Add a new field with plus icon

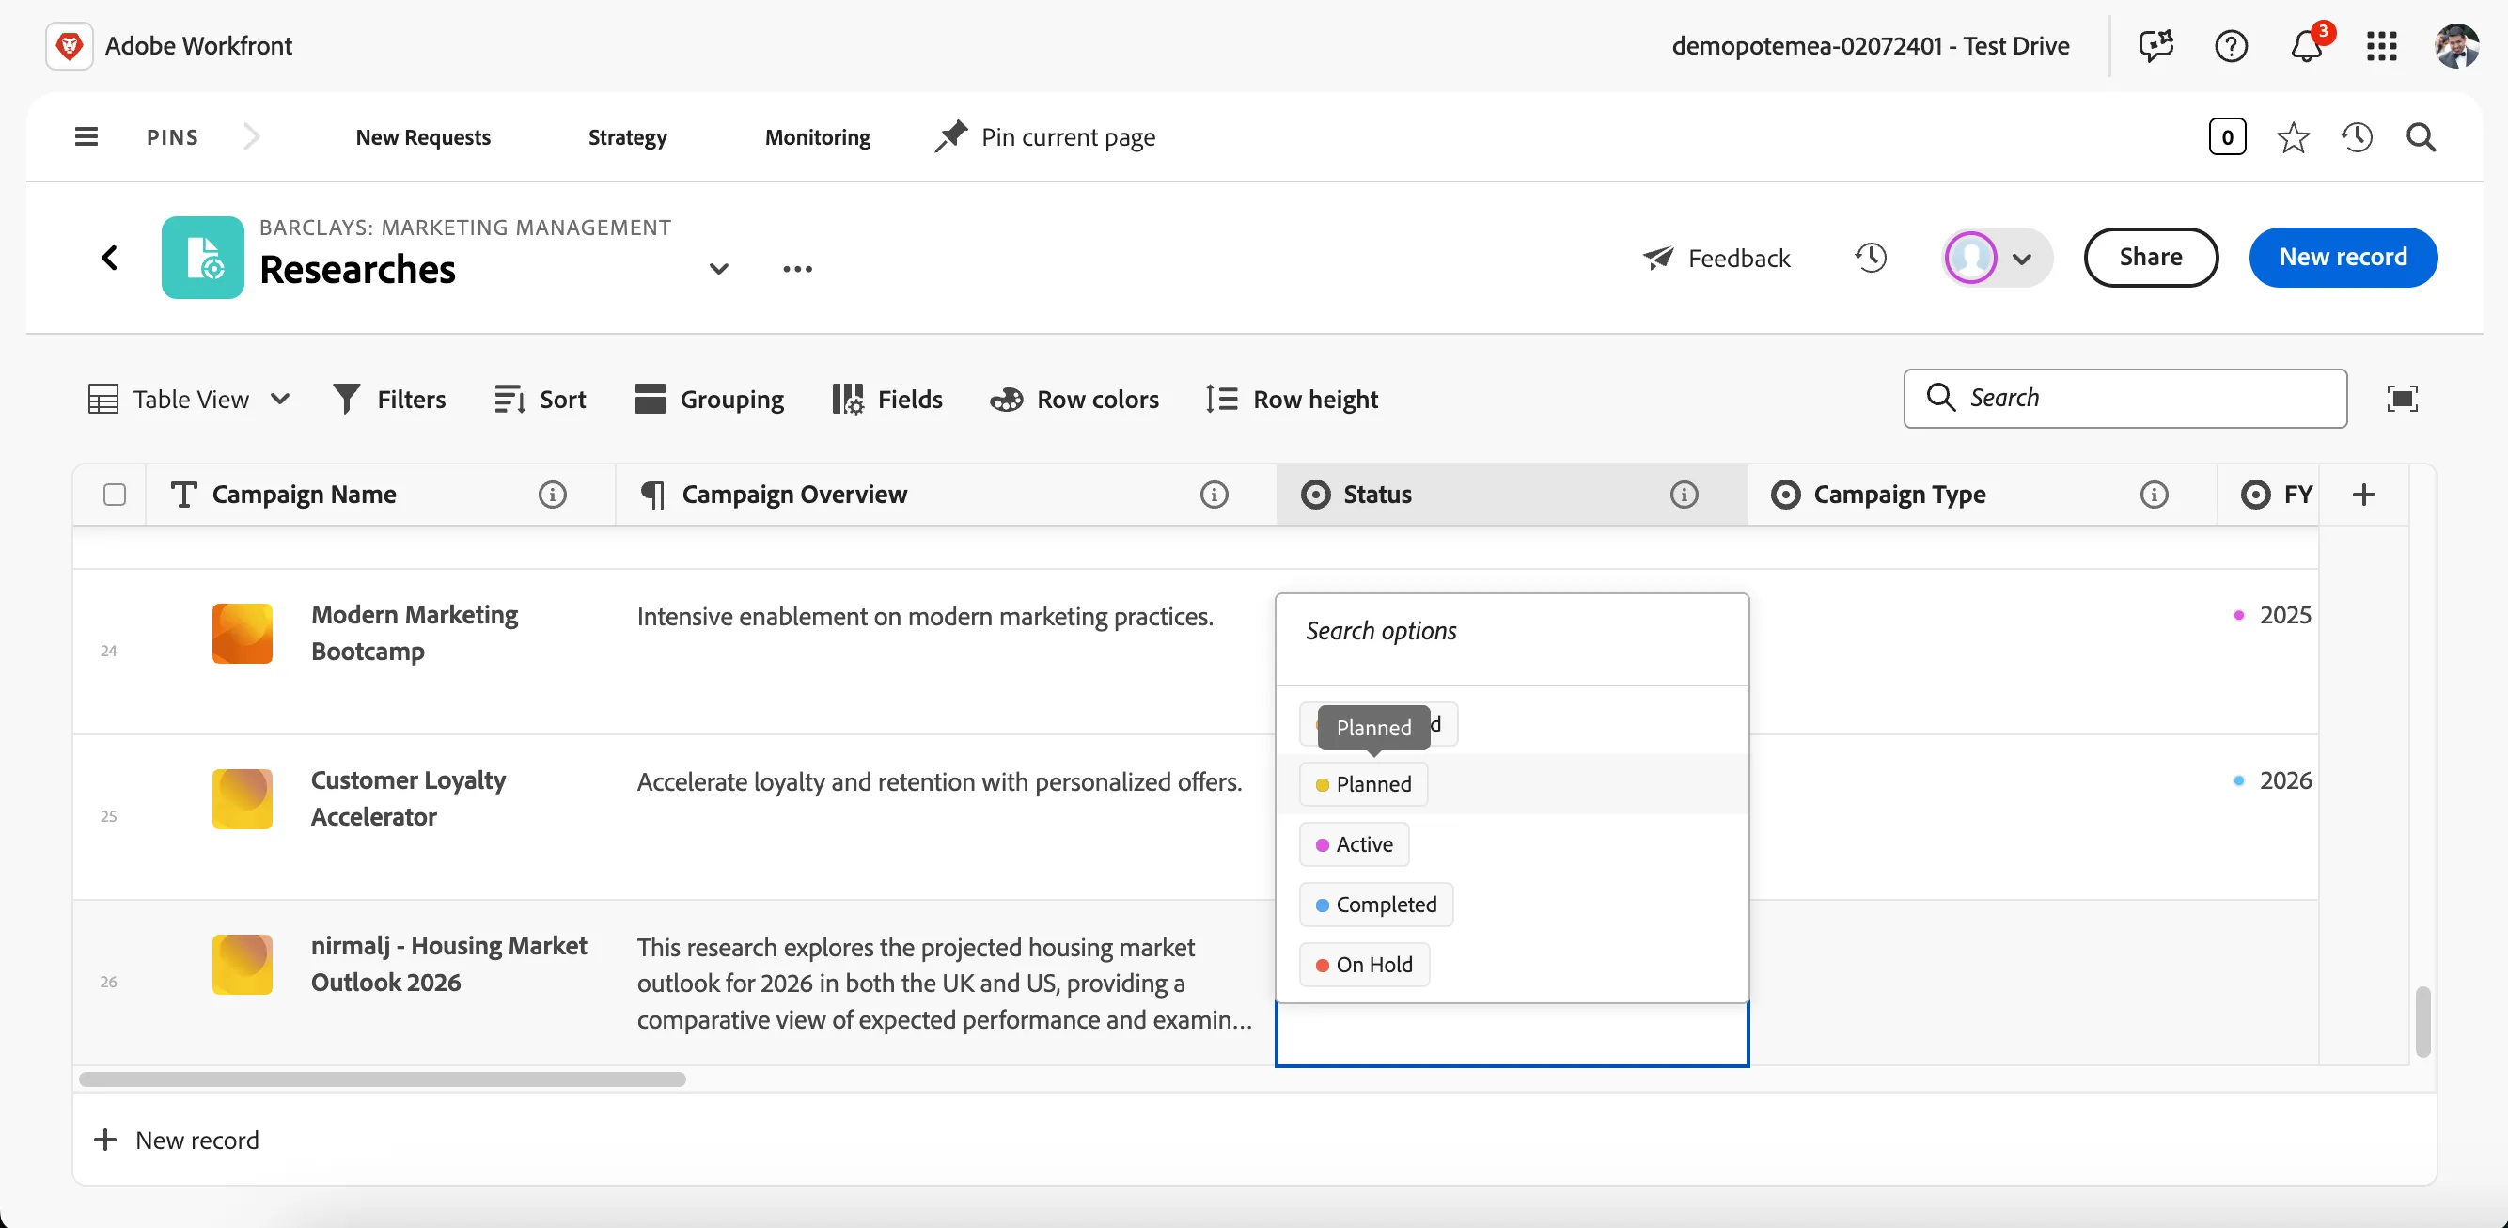pyautogui.click(x=2364, y=495)
